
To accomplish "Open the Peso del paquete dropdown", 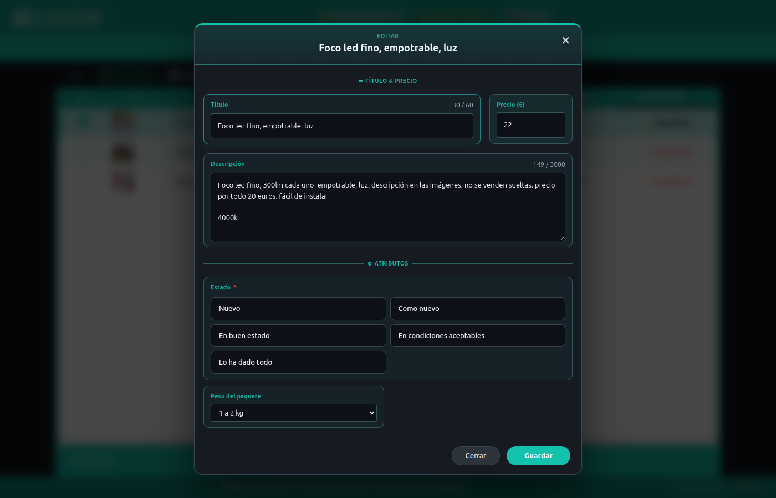I will [294, 413].
